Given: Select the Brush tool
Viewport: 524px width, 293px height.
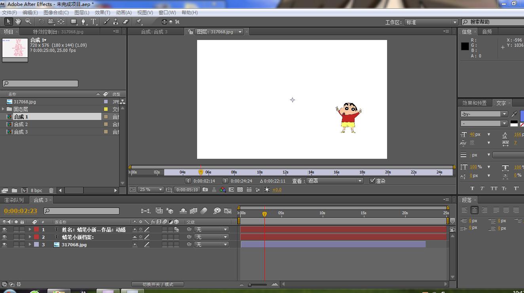Looking at the screenshot, I should (107, 21).
